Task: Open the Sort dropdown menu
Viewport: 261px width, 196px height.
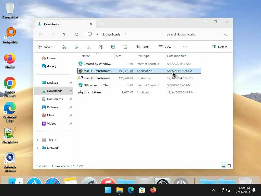Action: [144, 47]
